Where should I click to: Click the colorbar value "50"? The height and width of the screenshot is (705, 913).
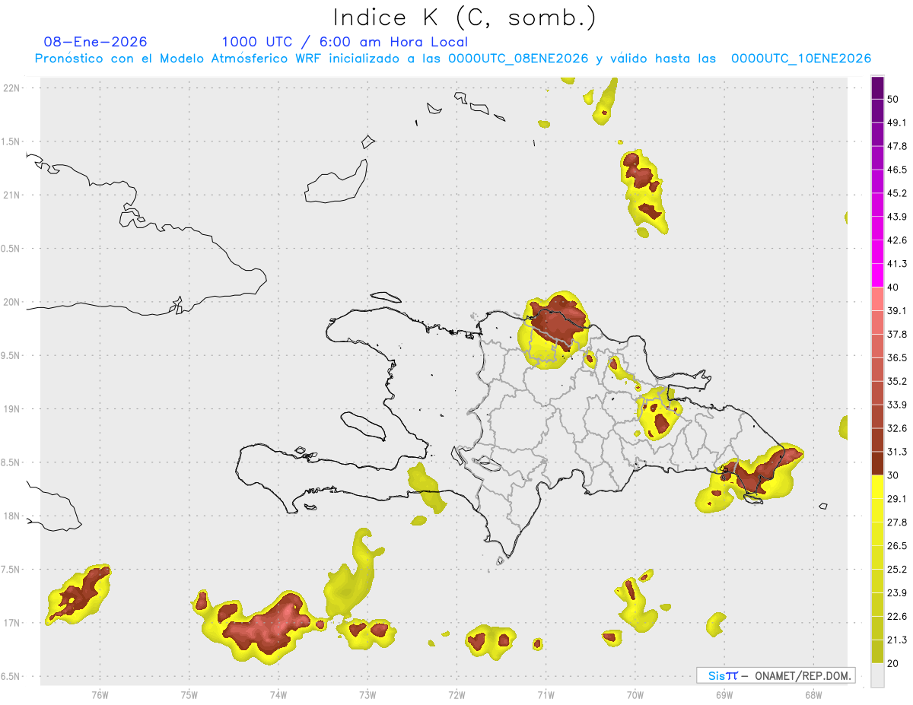click(893, 100)
